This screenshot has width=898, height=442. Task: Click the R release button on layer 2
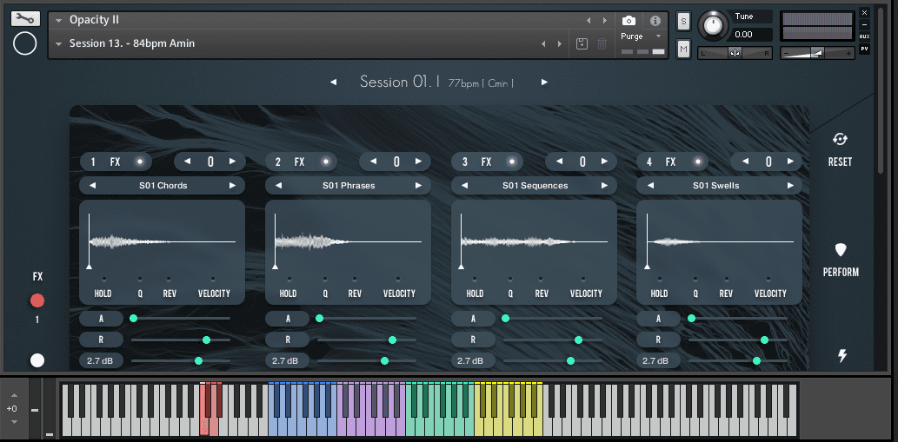point(287,340)
